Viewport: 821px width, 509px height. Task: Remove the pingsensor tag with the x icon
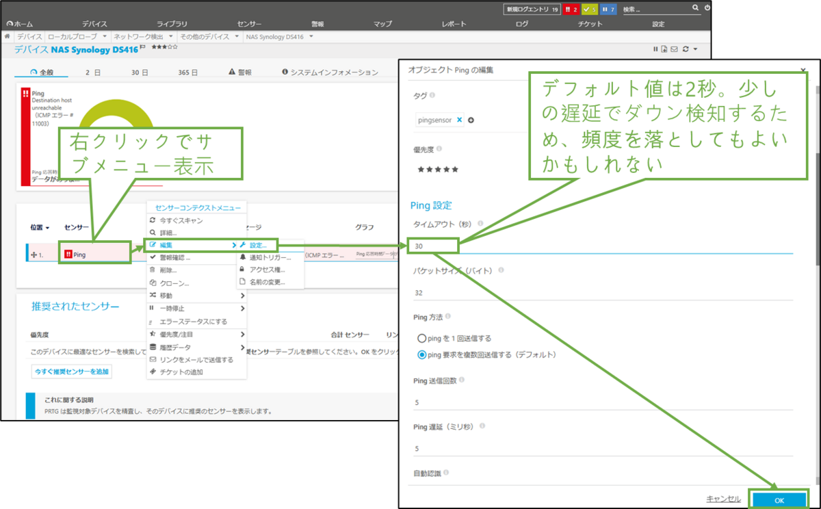(460, 120)
